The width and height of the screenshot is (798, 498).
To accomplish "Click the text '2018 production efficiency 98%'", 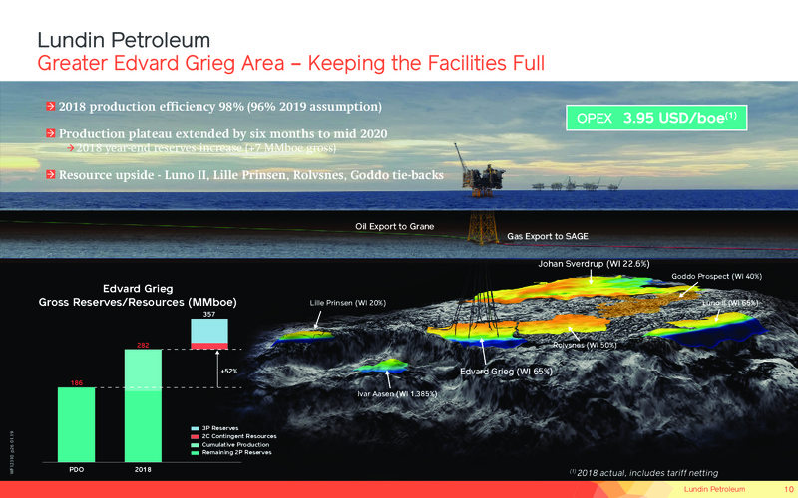I will click(x=152, y=107).
